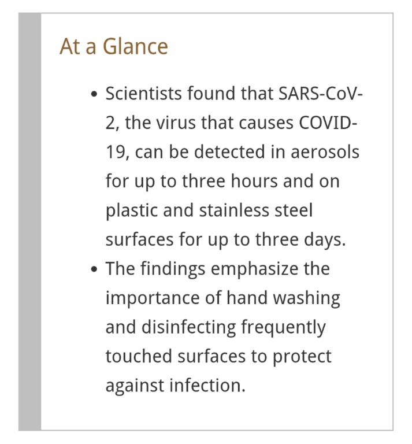Click the second bullet point marker
This screenshot has height=444, width=412.
(94, 271)
